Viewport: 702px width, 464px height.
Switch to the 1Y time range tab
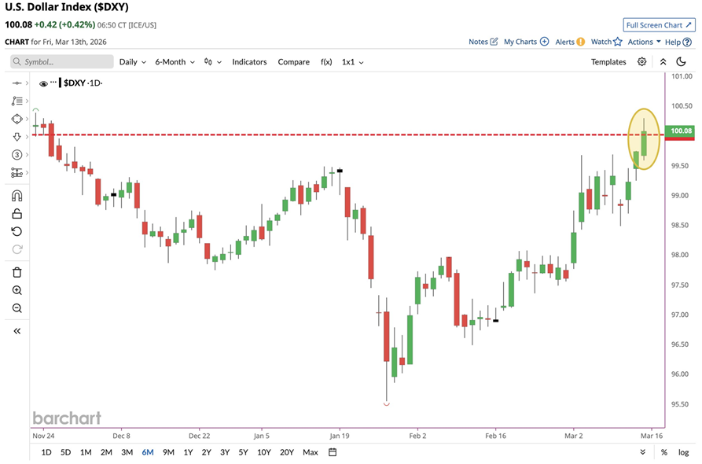coord(187,452)
